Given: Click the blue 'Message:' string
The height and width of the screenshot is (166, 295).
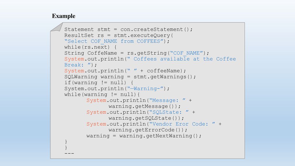Looking at the screenshot, I should pyautogui.click(x=167, y=100).
